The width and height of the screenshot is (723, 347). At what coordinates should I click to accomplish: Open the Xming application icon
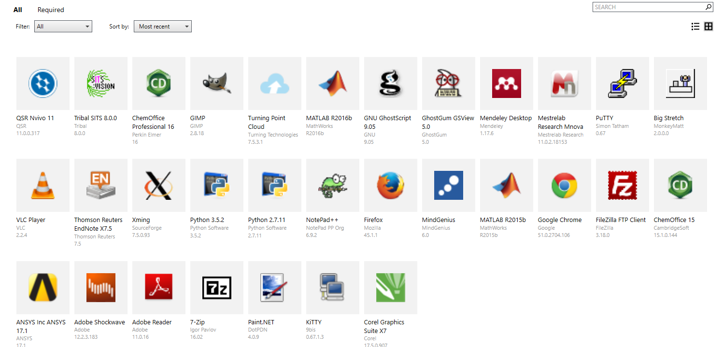click(159, 185)
